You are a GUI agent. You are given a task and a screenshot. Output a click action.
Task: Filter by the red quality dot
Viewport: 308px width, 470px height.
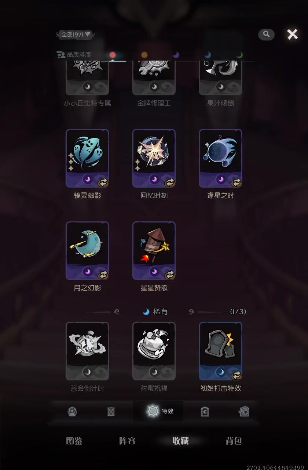(x=113, y=55)
